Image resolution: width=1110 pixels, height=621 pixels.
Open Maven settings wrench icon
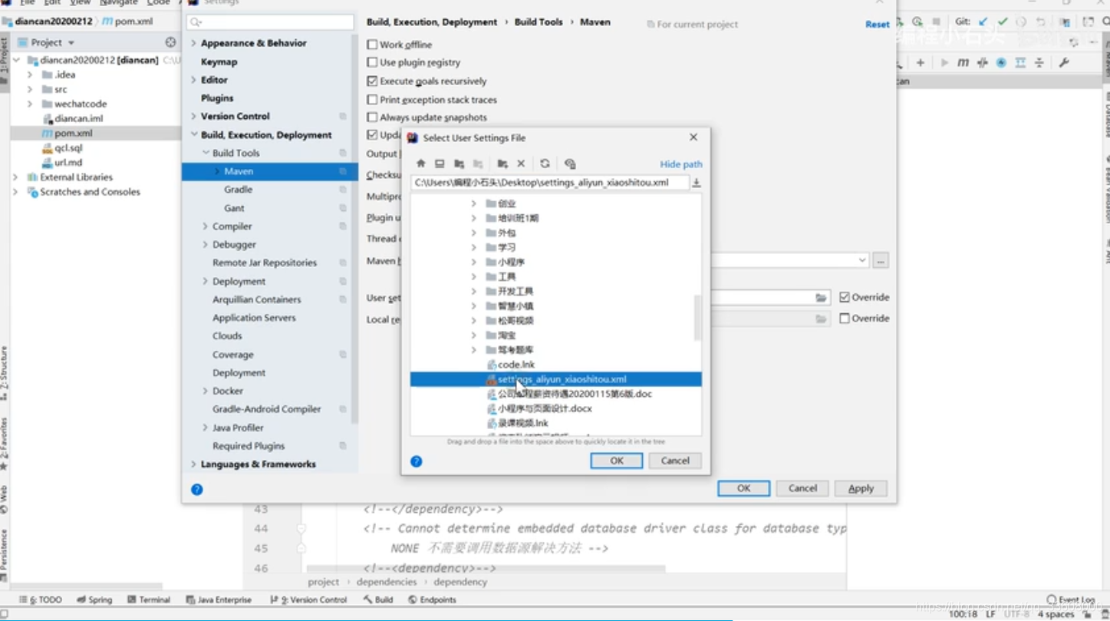click(x=1064, y=63)
